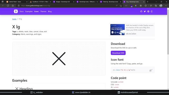Open browser Settings and more menu
169x95 pixels.
coord(166,6)
